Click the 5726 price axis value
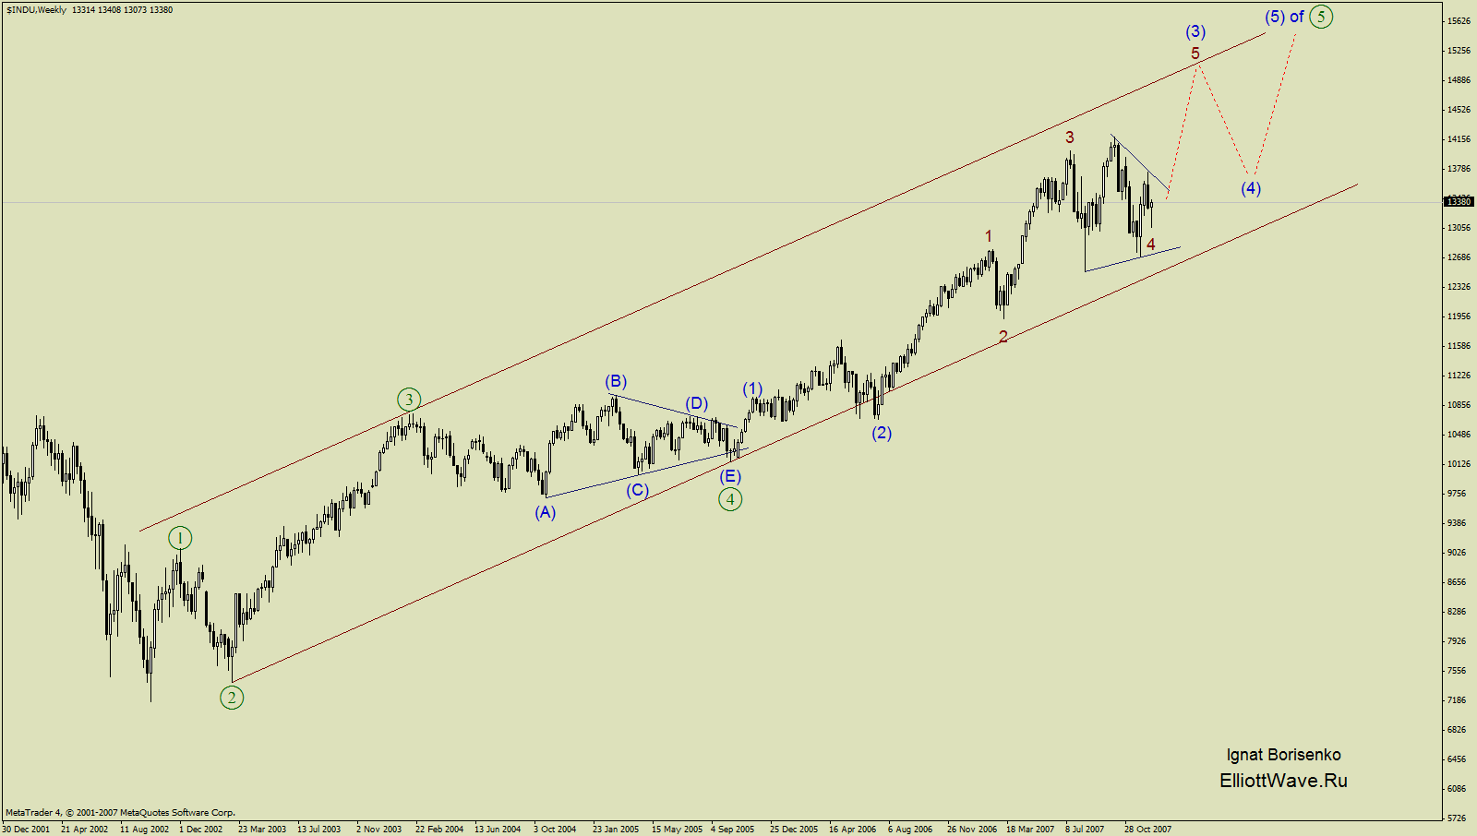This screenshot has width=1477, height=836. click(1458, 818)
